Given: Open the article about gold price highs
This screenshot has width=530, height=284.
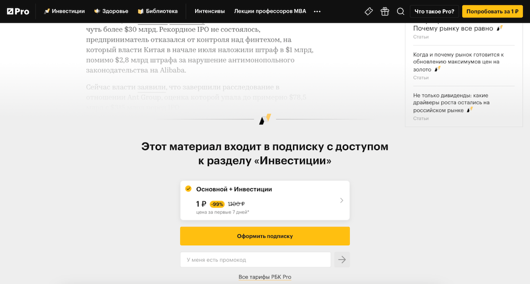Looking at the screenshot, I should [x=458, y=62].
